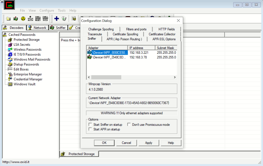Open the View menu
The height and width of the screenshot is (166, 263).
coord(32,10)
